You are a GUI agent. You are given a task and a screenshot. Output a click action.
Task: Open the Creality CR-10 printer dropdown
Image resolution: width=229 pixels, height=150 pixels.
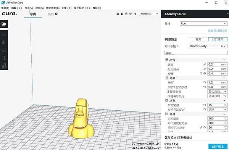click(195, 14)
